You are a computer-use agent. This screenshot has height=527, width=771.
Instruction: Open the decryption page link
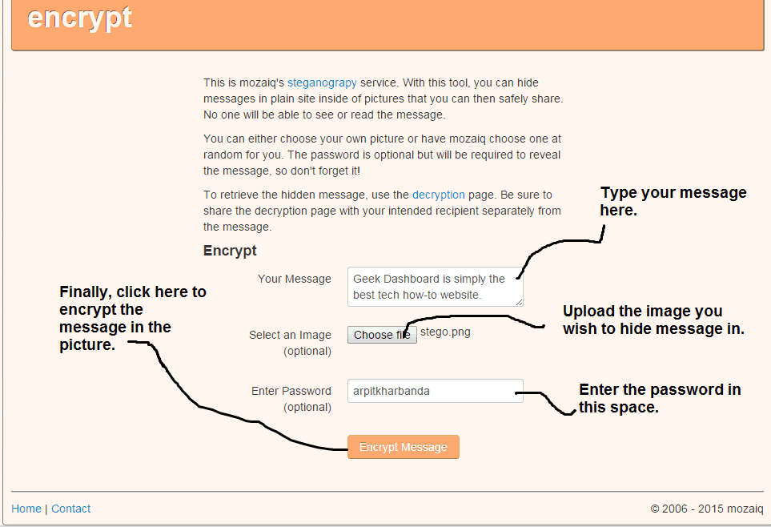436,195
